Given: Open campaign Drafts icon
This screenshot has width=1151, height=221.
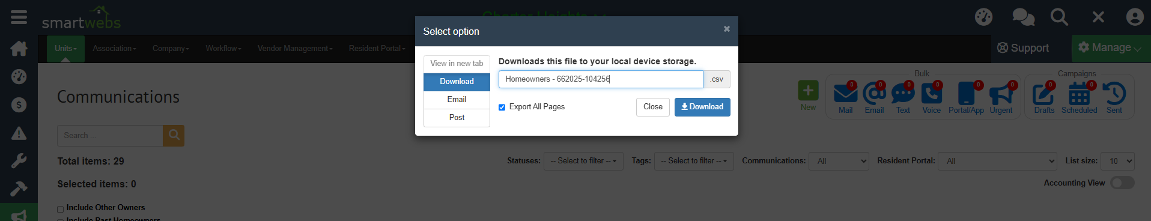Looking at the screenshot, I should pyautogui.click(x=1043, y=94).
